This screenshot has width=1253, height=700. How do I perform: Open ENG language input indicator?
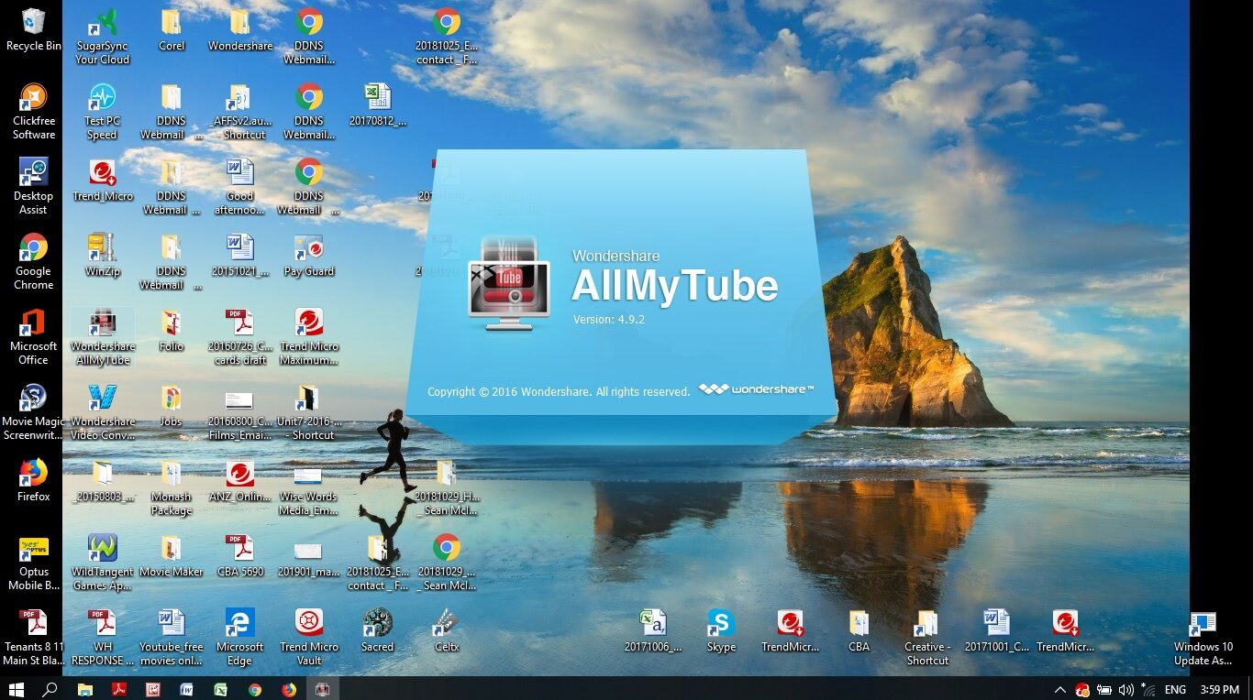(1175, 689)
